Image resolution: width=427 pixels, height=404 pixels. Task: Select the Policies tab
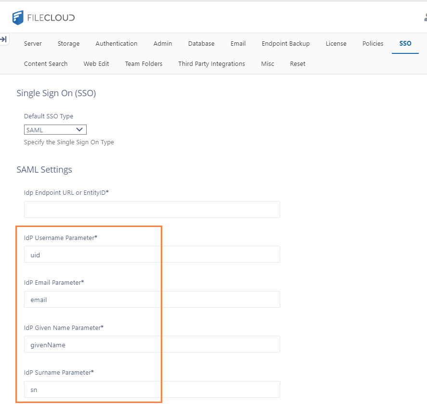click(373, 44)
